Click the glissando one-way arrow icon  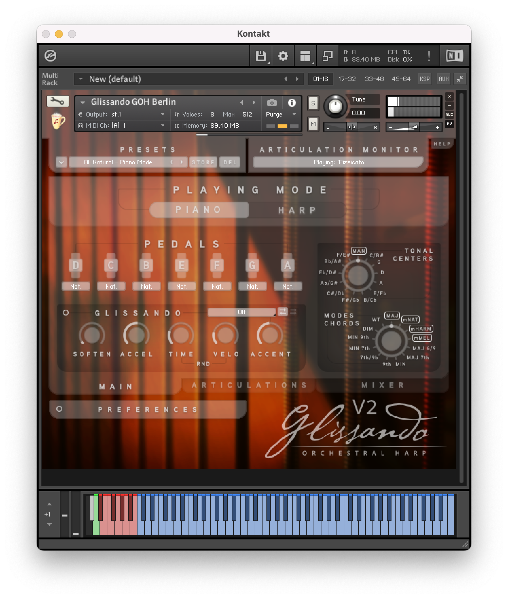tap(293, 312)
